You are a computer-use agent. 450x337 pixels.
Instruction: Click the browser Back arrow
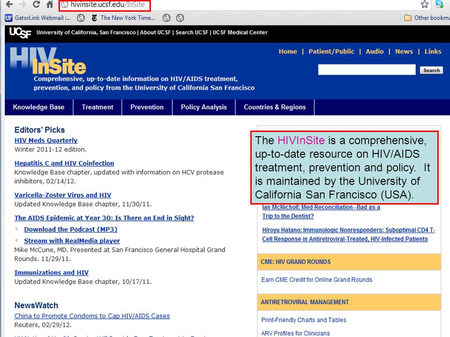click(9, 4)
